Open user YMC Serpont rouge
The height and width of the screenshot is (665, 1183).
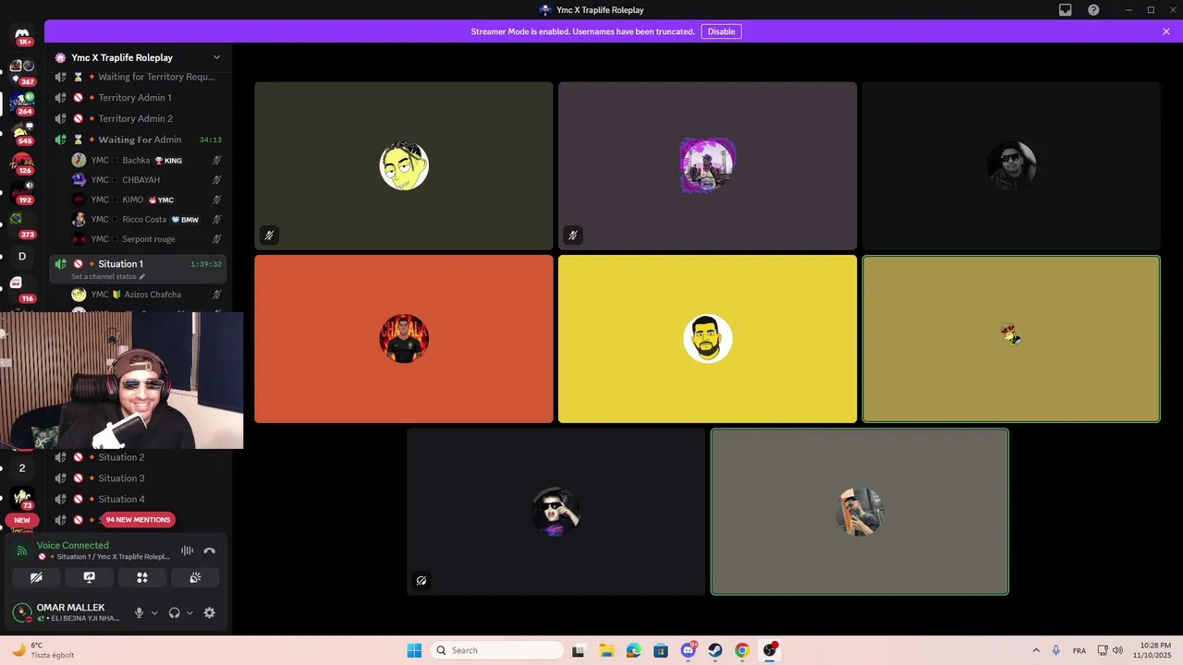[146, 239]
